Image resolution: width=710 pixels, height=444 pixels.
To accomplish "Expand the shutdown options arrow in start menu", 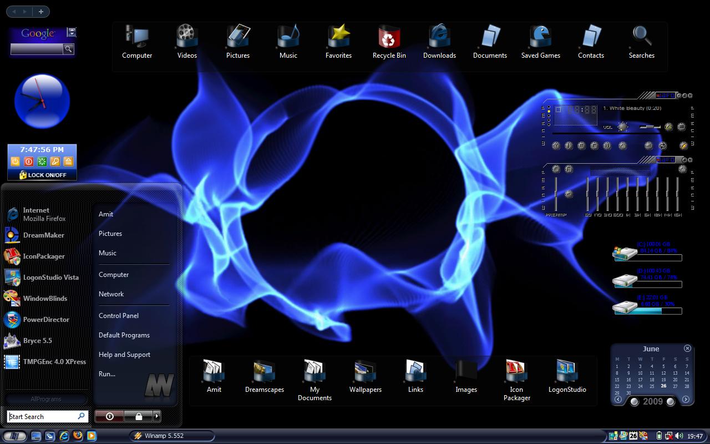I will [157, 416].
